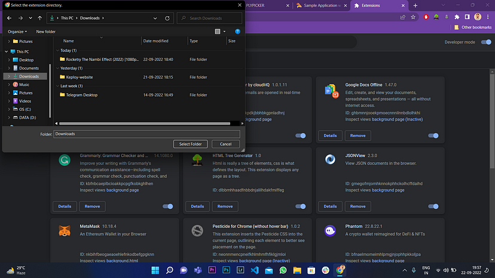Disable the Grammarly extension toggle

click(167, 206)
